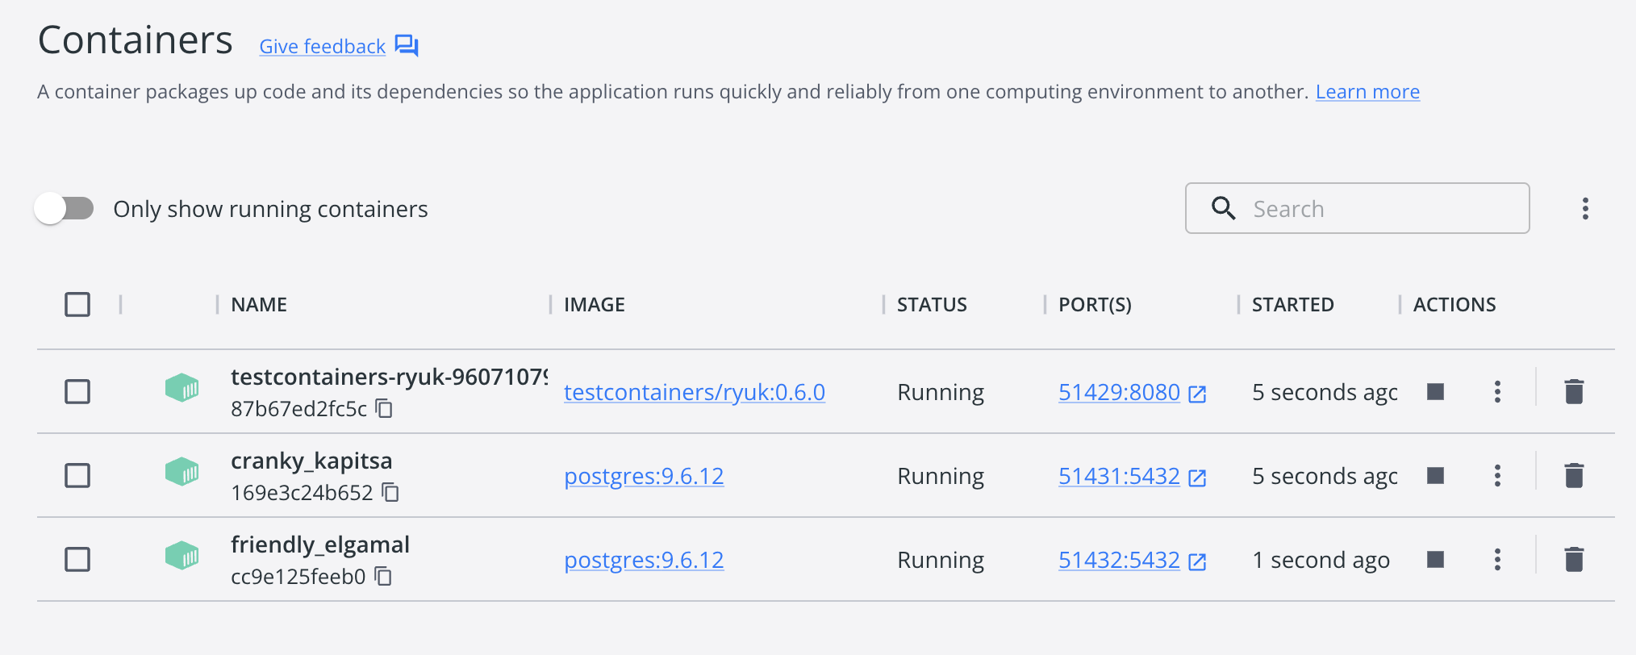Stop the friendly_elgamal container
This screenshot has height=655, width=1636.
point(1435,560)
